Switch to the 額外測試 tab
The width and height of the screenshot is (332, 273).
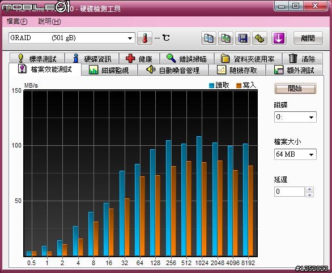(x=294, y=70)
